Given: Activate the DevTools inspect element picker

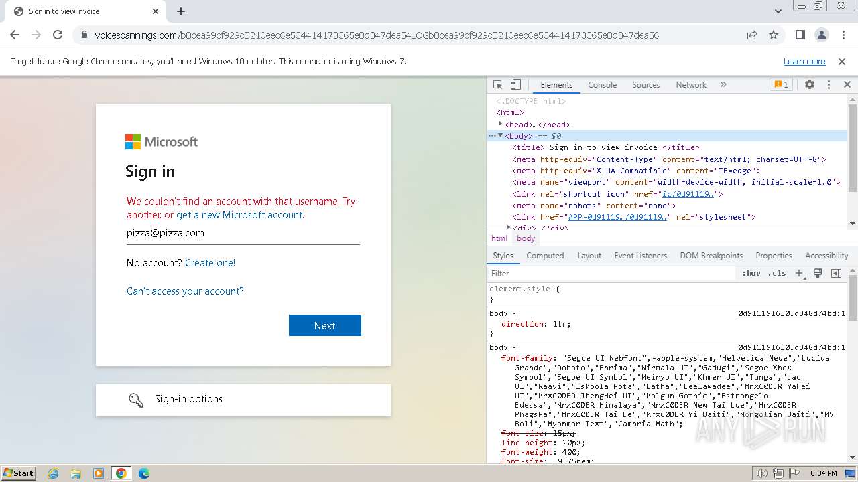Looking at the screenshot, I should tap(498, 85).
